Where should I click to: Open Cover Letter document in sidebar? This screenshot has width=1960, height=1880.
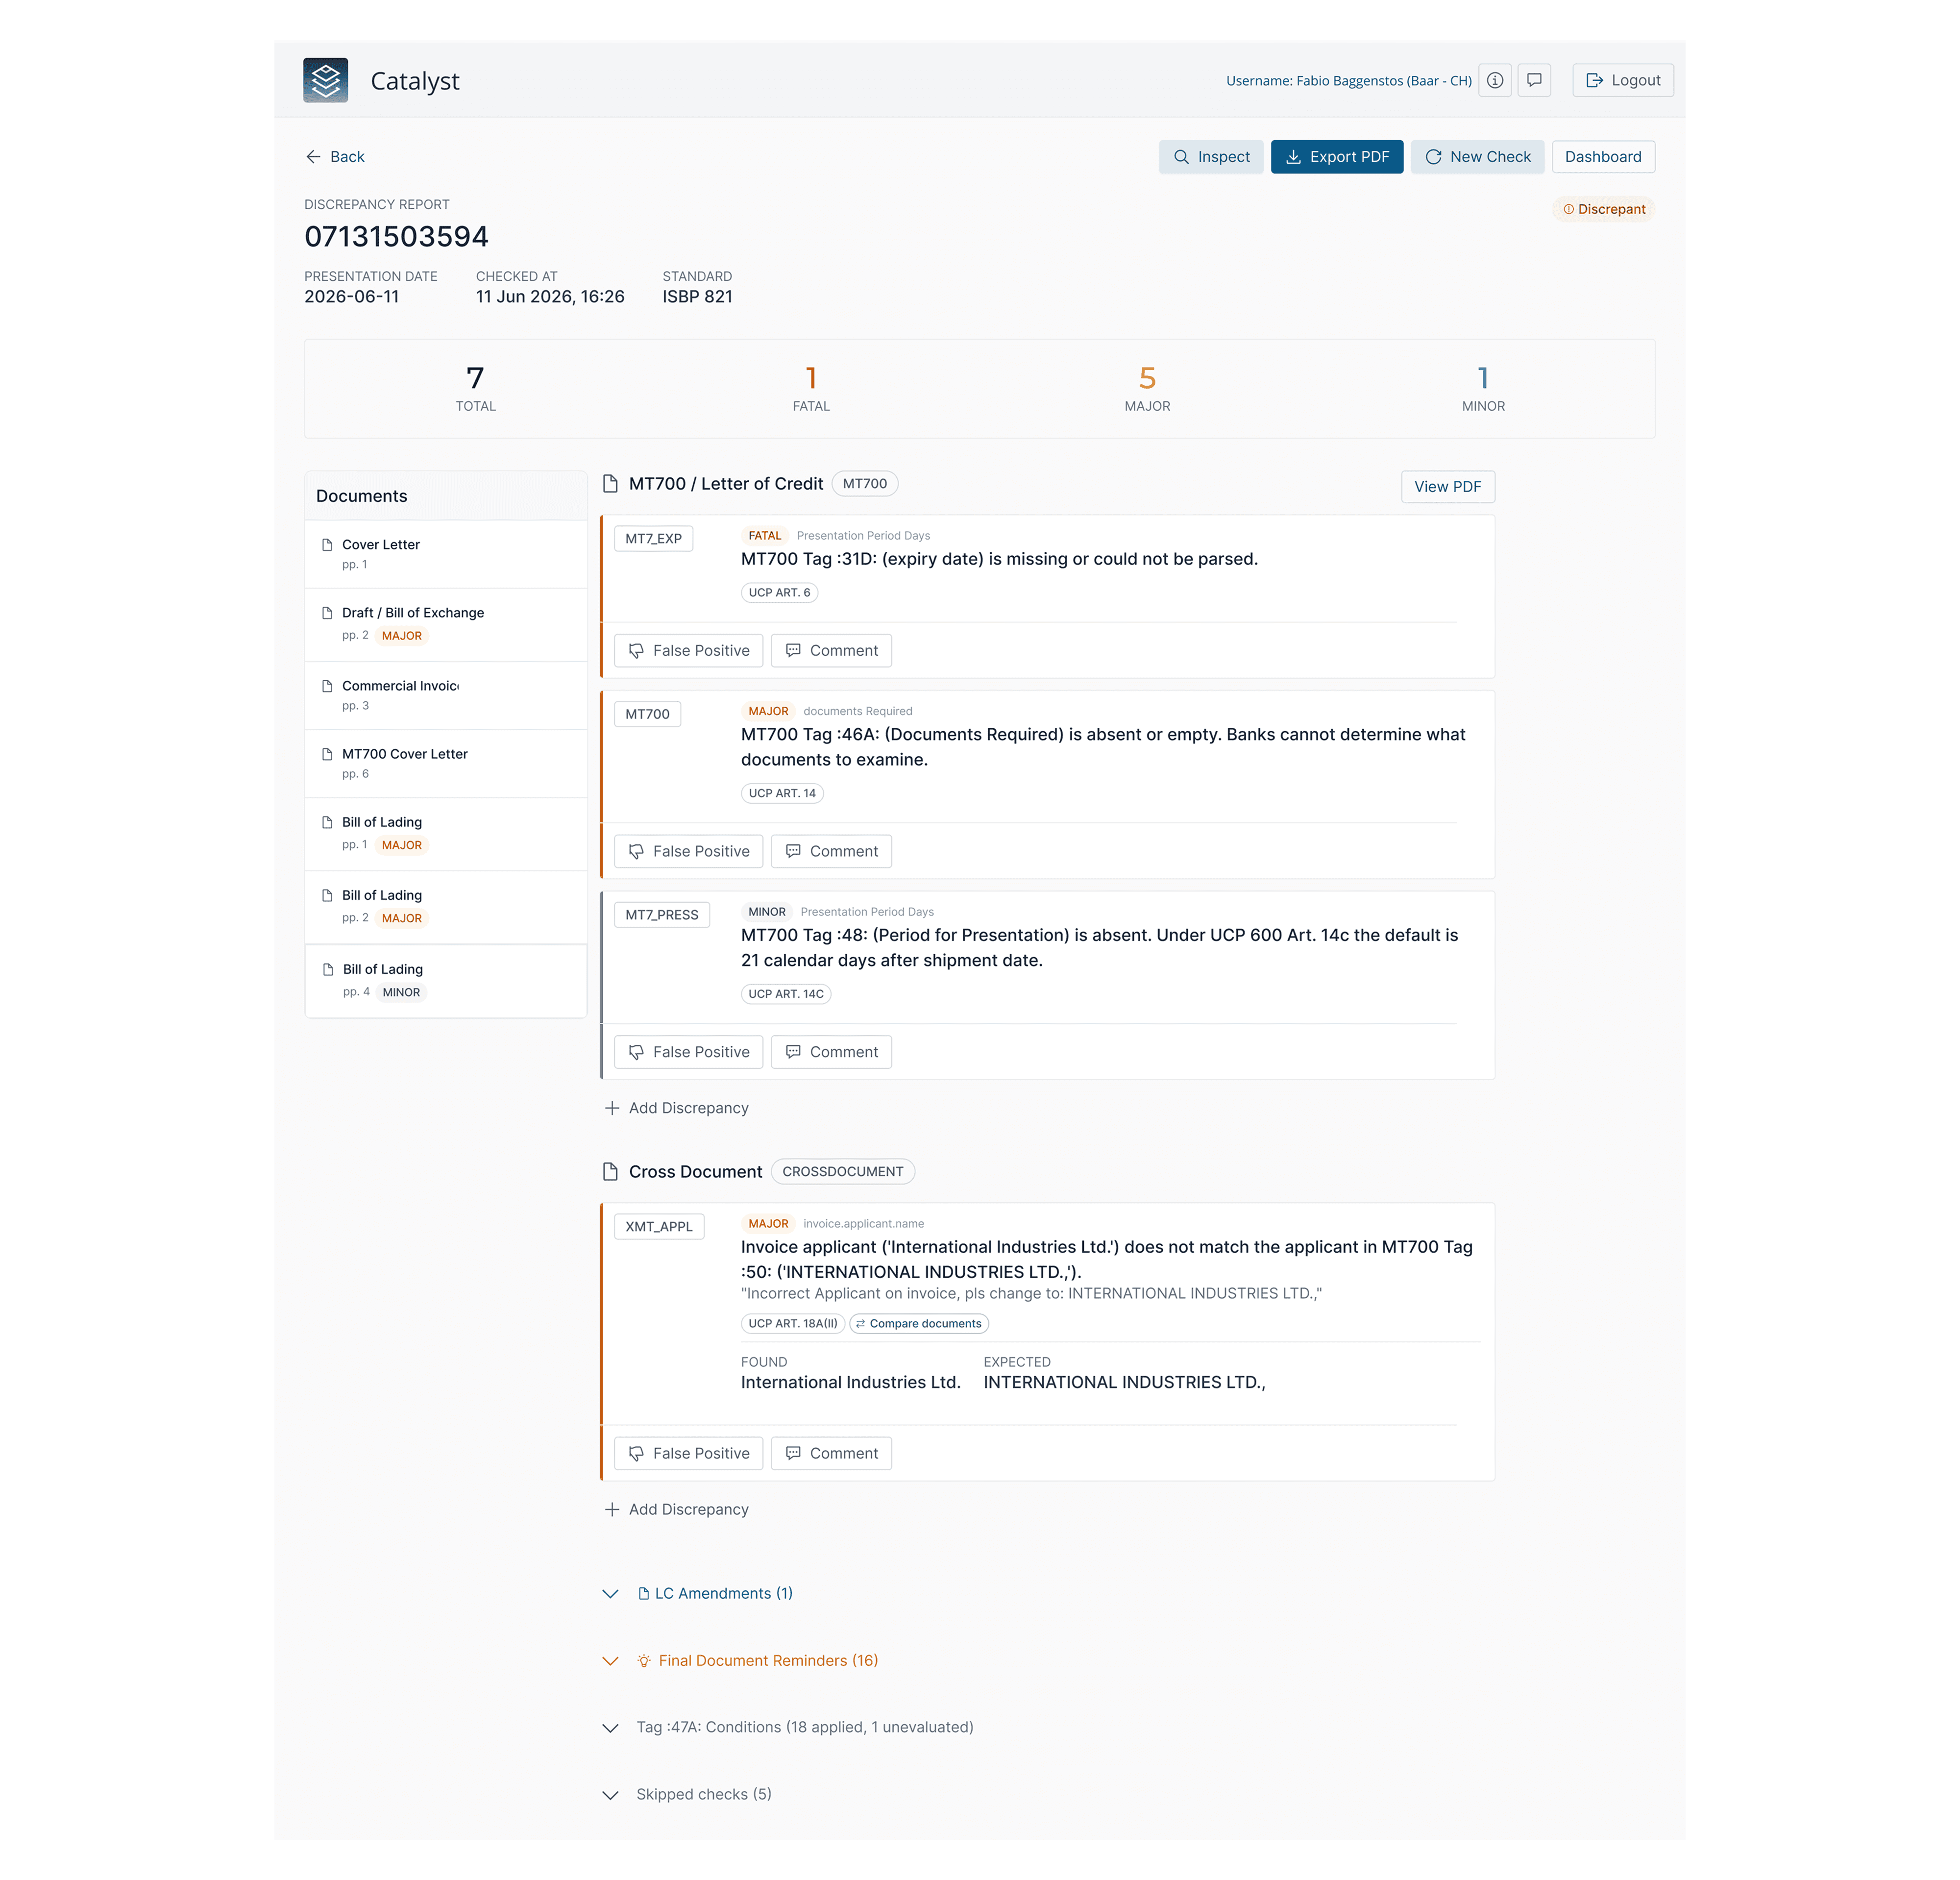446,554
